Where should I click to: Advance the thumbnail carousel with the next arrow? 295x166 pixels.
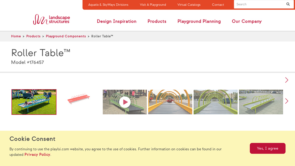[287, 101]
